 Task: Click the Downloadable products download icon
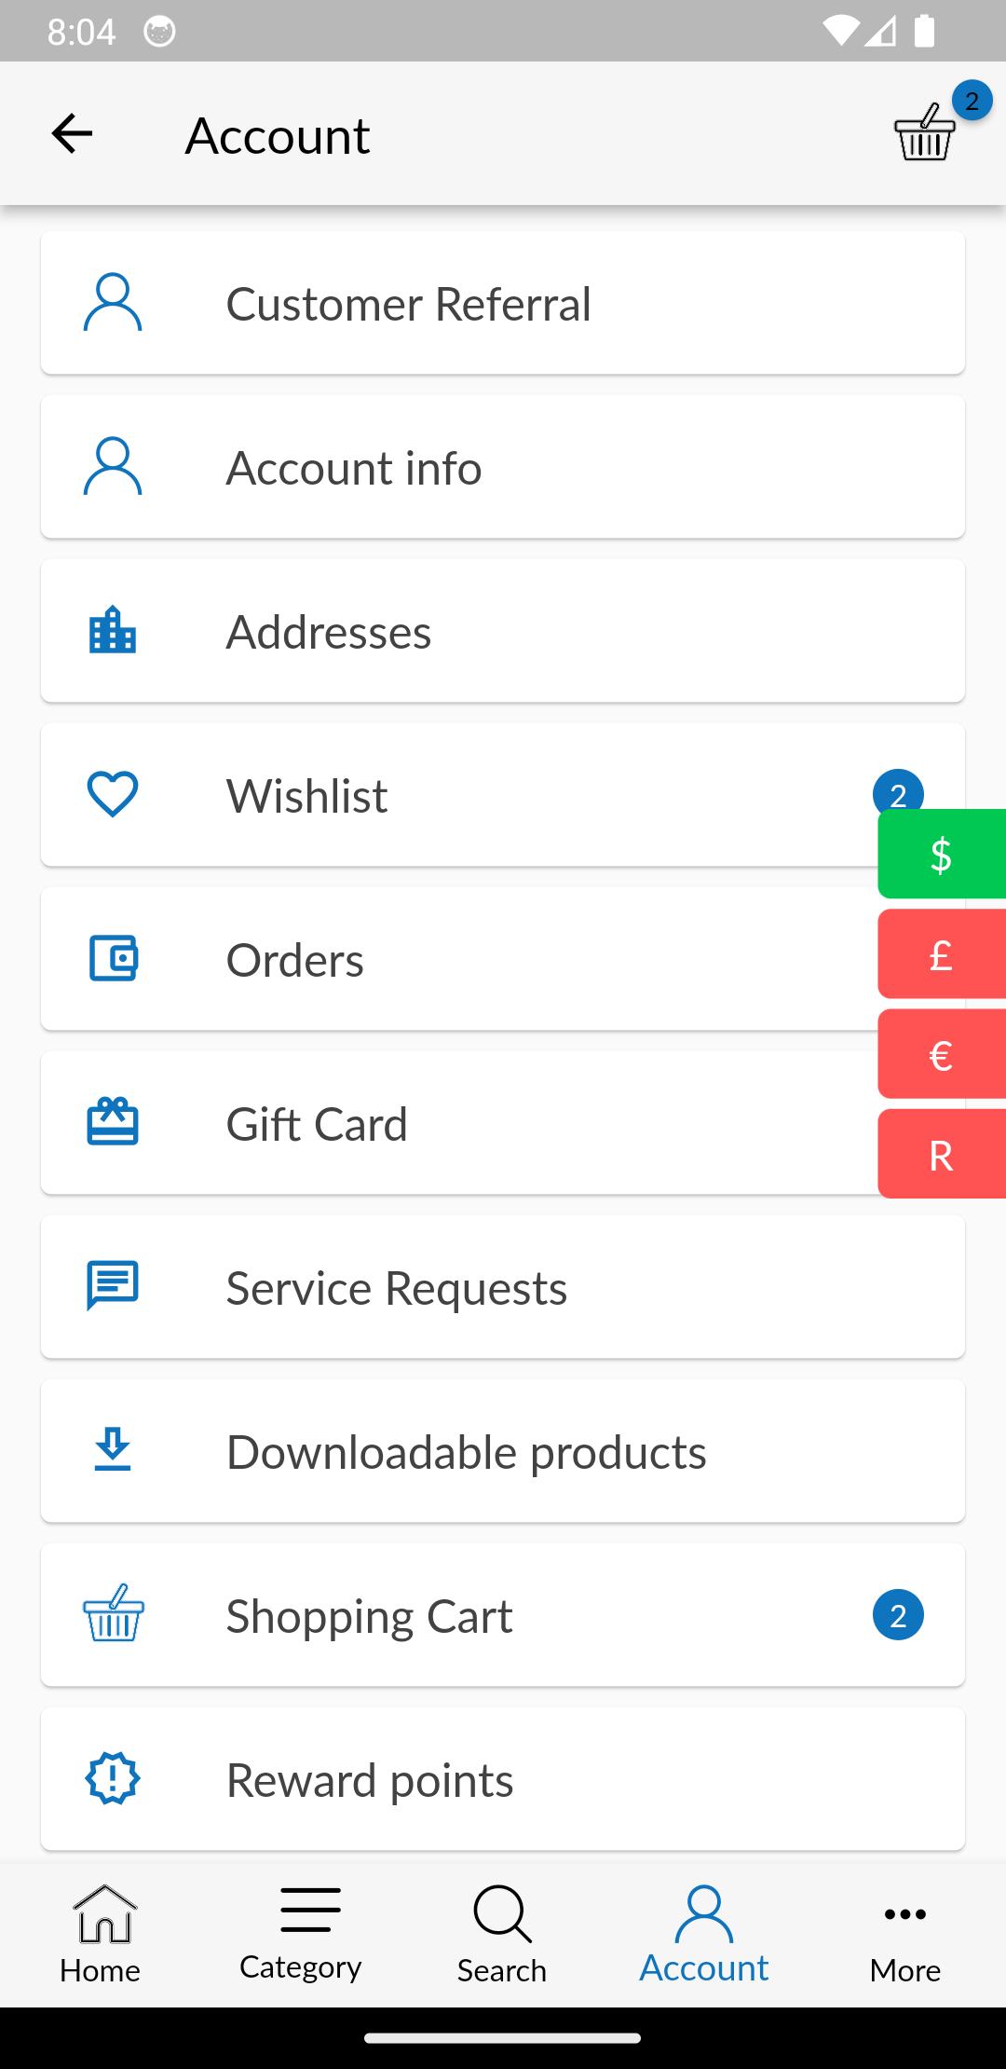click(x=113, y=1450)
